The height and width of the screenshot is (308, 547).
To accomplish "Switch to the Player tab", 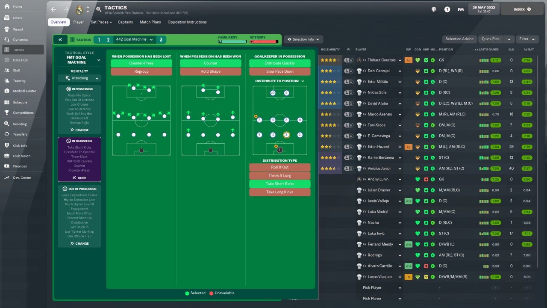I will tap(78, 22).
